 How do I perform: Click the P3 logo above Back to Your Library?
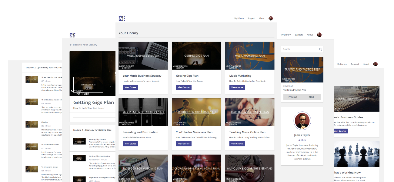click(72, 35)
